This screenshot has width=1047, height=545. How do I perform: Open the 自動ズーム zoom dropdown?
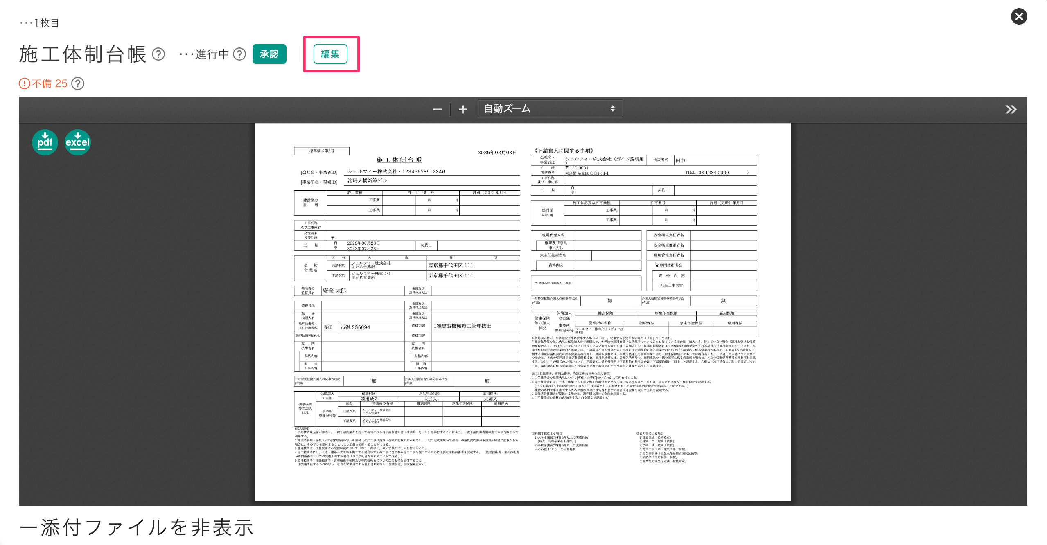550,108
